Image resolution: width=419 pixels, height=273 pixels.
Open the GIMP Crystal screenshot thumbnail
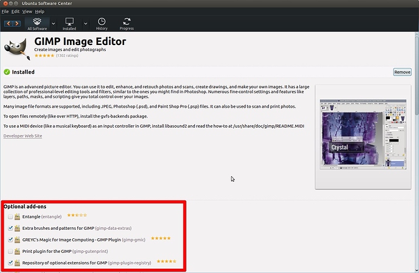point(363,134)
